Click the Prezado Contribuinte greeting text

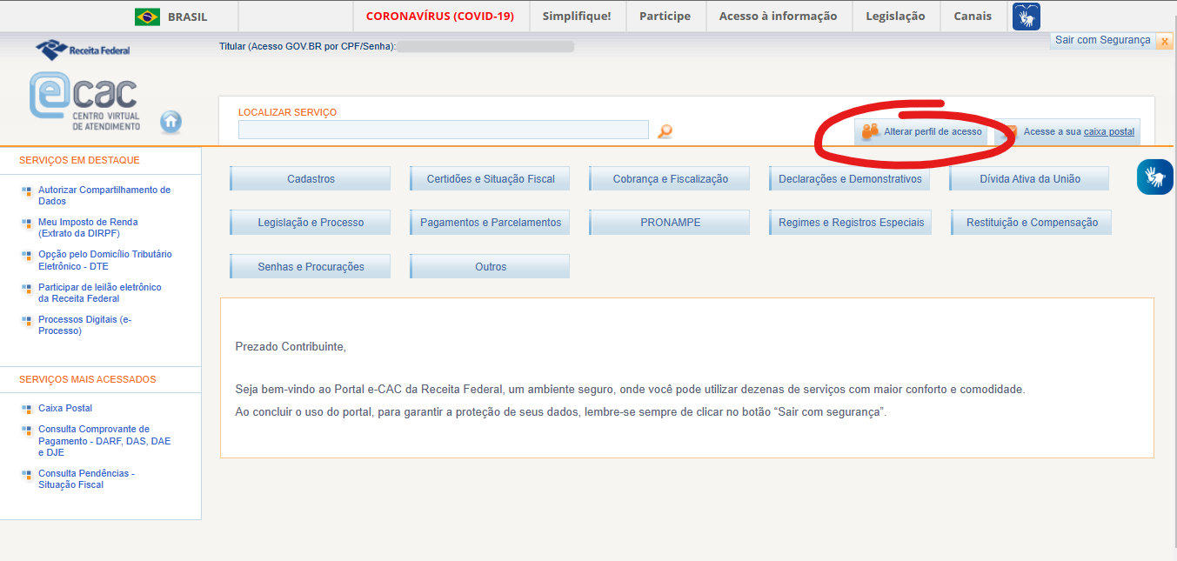coord(291,347)
